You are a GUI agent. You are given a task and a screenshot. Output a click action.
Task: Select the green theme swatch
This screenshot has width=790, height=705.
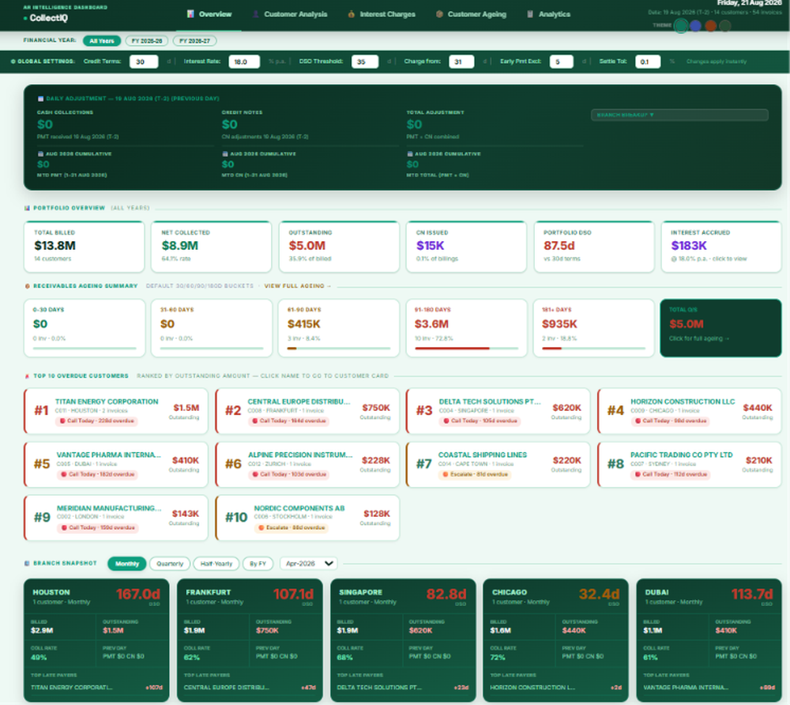pyautogui.click(x=681, y=26)
